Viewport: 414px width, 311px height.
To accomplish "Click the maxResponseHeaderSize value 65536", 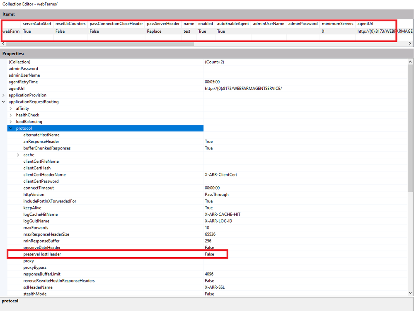I will 210,234.
